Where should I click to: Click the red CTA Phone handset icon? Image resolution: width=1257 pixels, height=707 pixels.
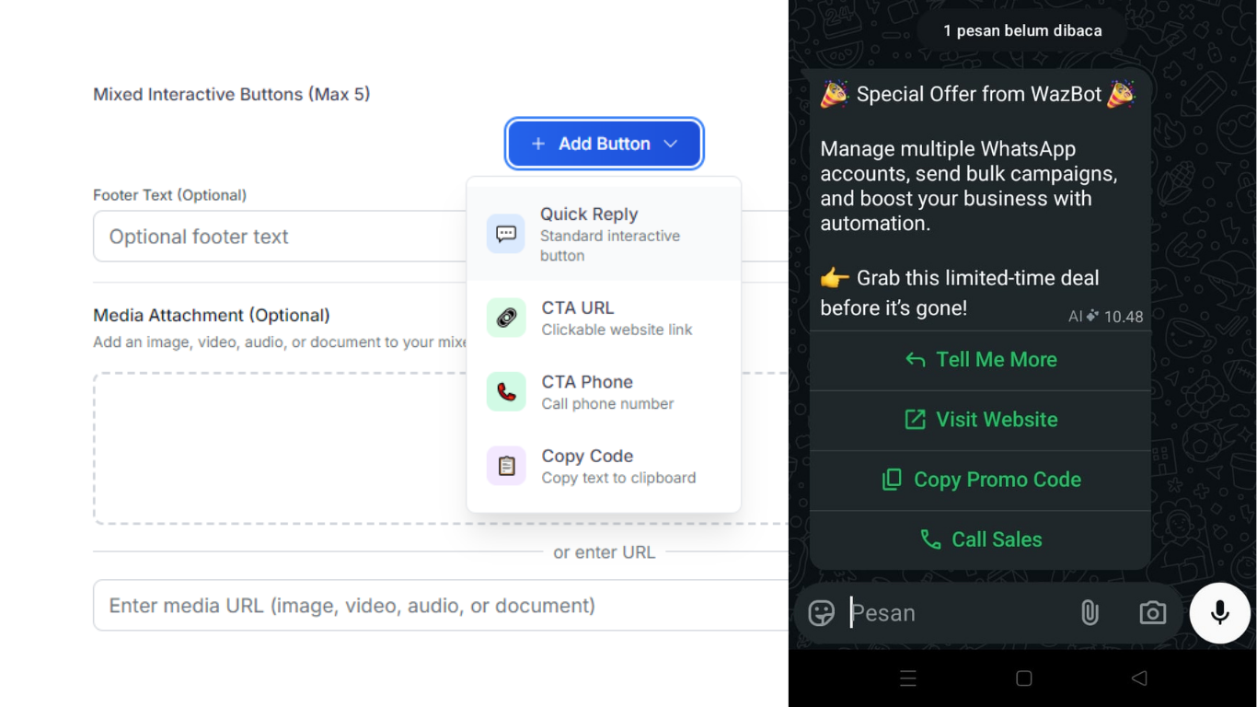click(x=505, y=391)
